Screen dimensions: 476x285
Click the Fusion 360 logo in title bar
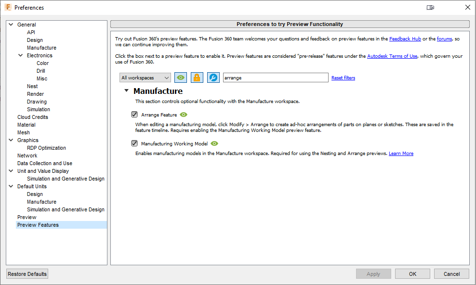pyautogui.click(x=8, y=7)
